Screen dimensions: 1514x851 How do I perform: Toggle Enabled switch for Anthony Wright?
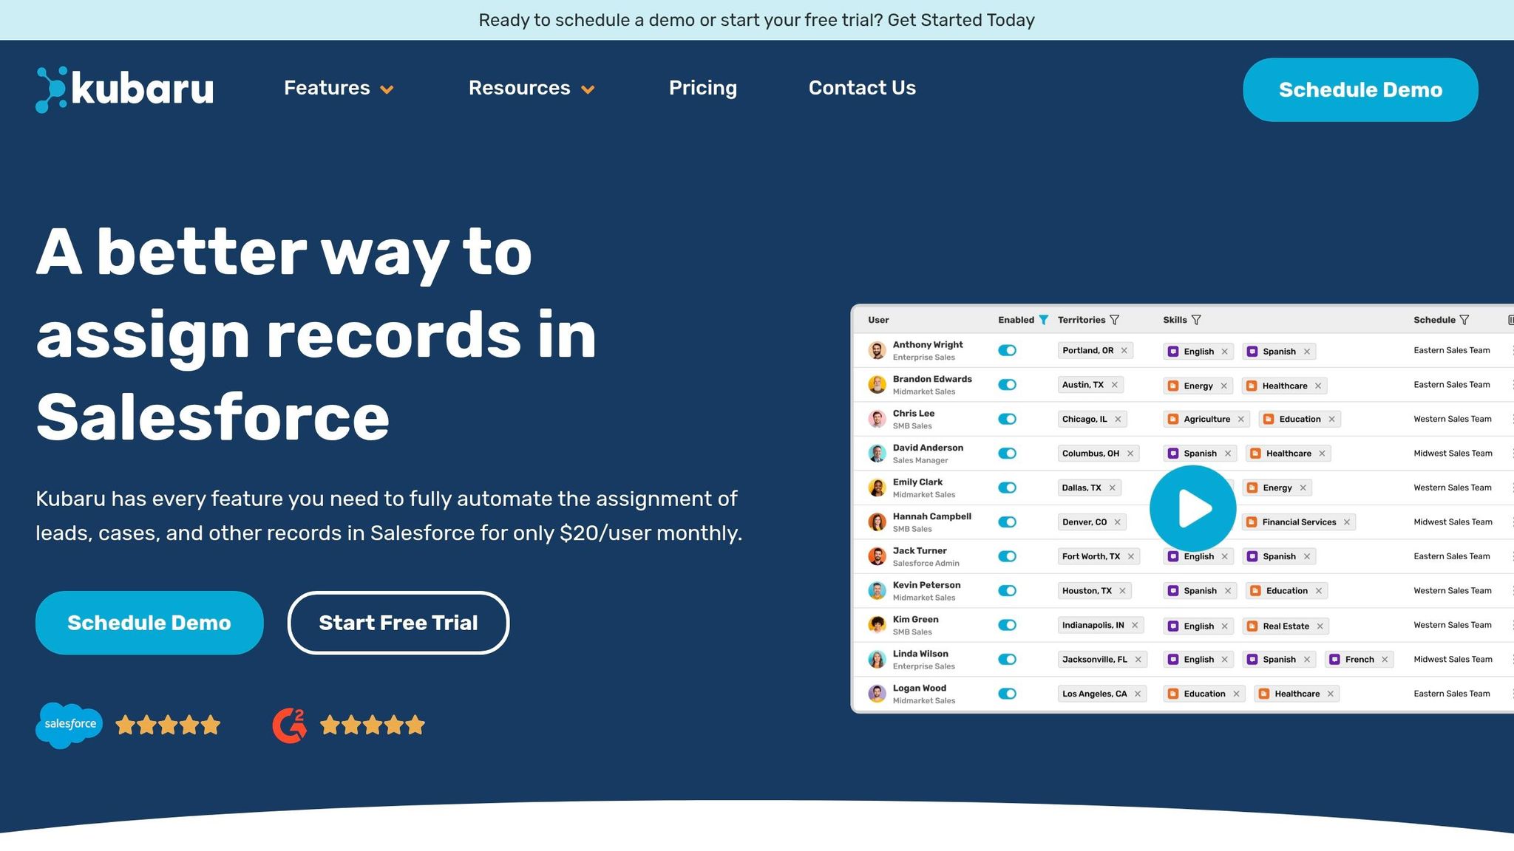point(1007,351)
